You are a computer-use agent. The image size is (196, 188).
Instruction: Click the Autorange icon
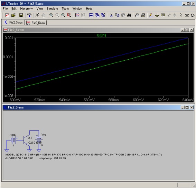point(83,15)
